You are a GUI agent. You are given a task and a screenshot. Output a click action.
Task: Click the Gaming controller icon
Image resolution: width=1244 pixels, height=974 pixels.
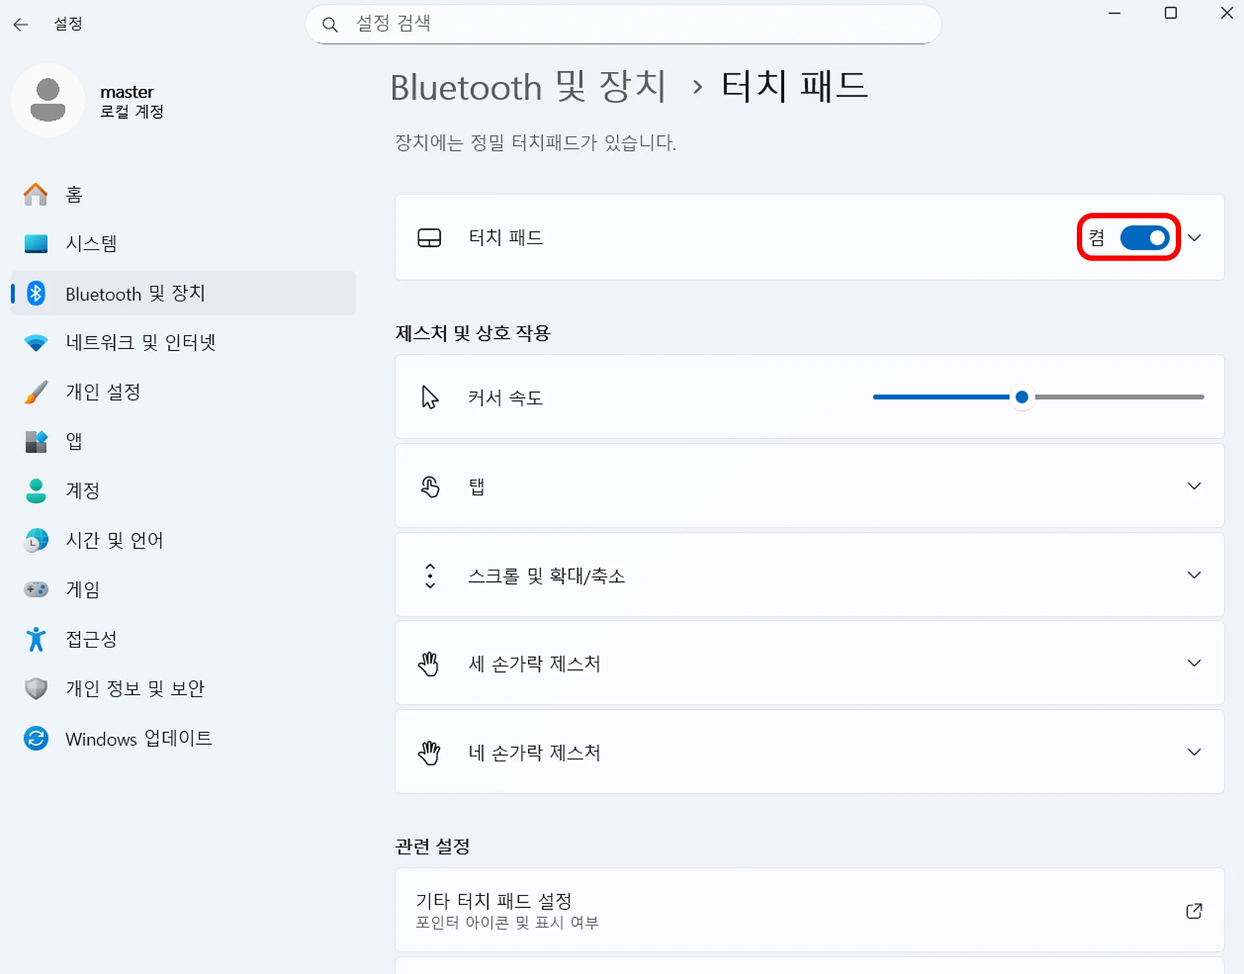[36, 589]
